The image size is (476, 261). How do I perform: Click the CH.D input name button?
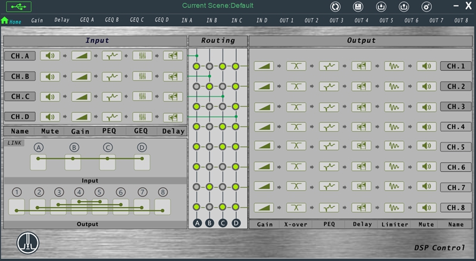(x=20, y=117)
